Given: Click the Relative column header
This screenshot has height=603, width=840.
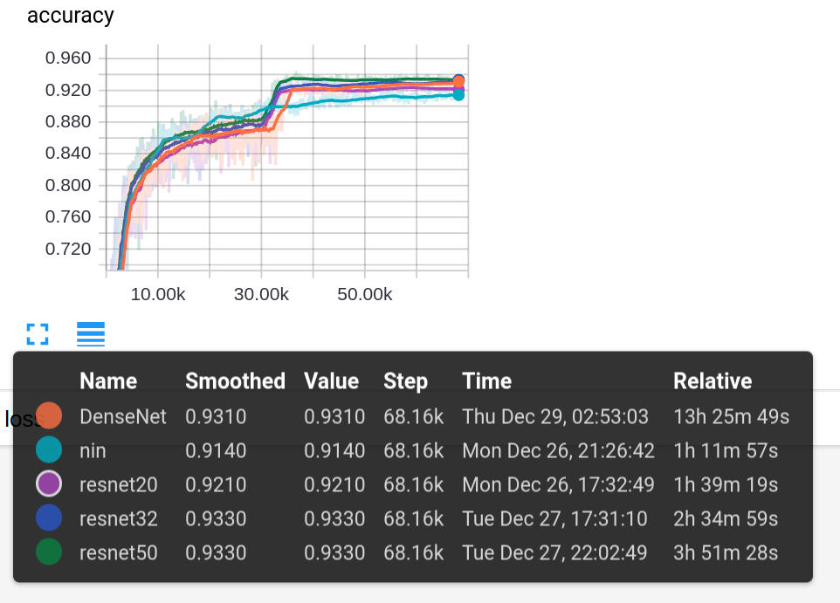Looking at the screenshot, I should click(713, 381).
